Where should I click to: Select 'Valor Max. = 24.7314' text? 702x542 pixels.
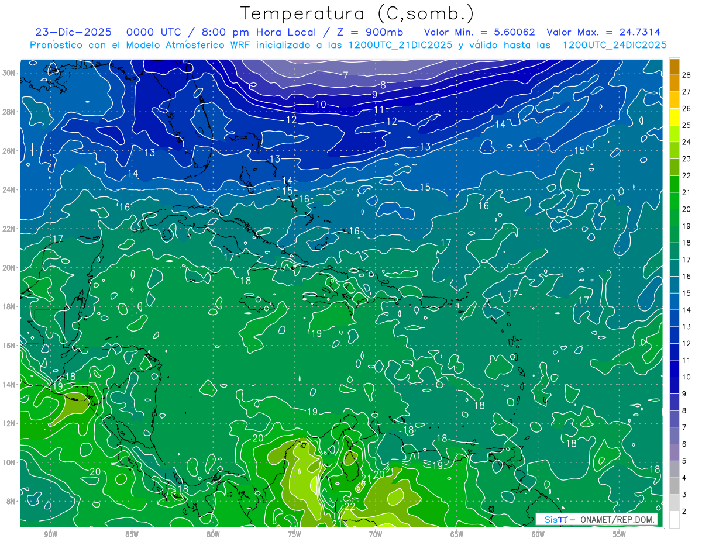[604, 33]
